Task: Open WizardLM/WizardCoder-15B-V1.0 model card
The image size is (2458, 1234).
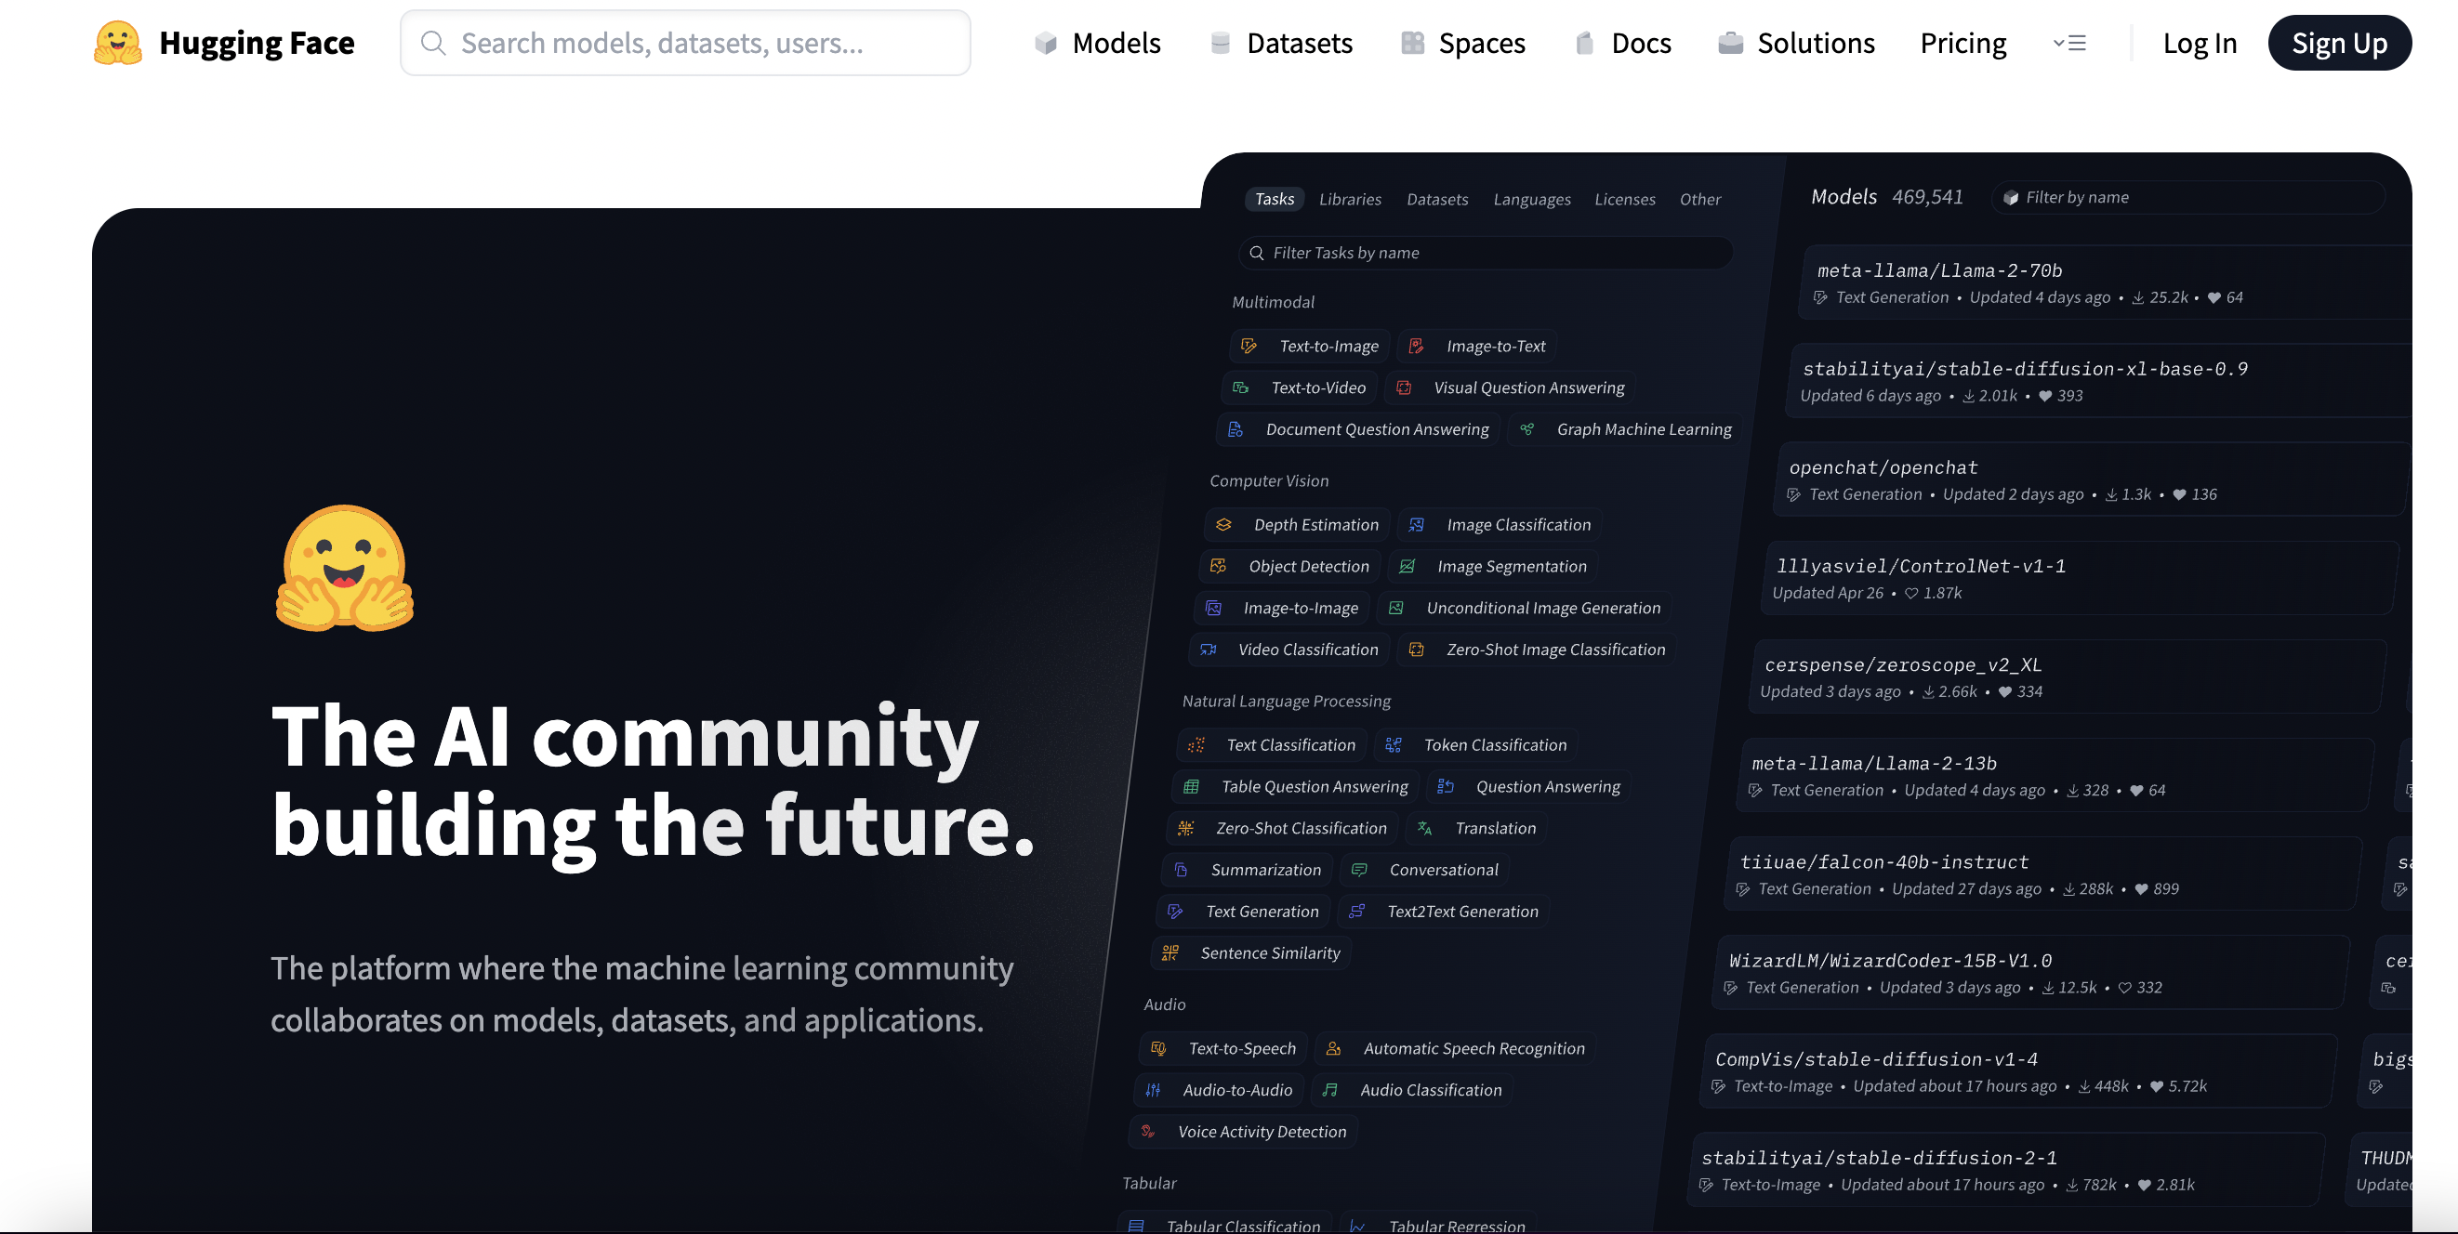Action: (x=2031, y=973)
